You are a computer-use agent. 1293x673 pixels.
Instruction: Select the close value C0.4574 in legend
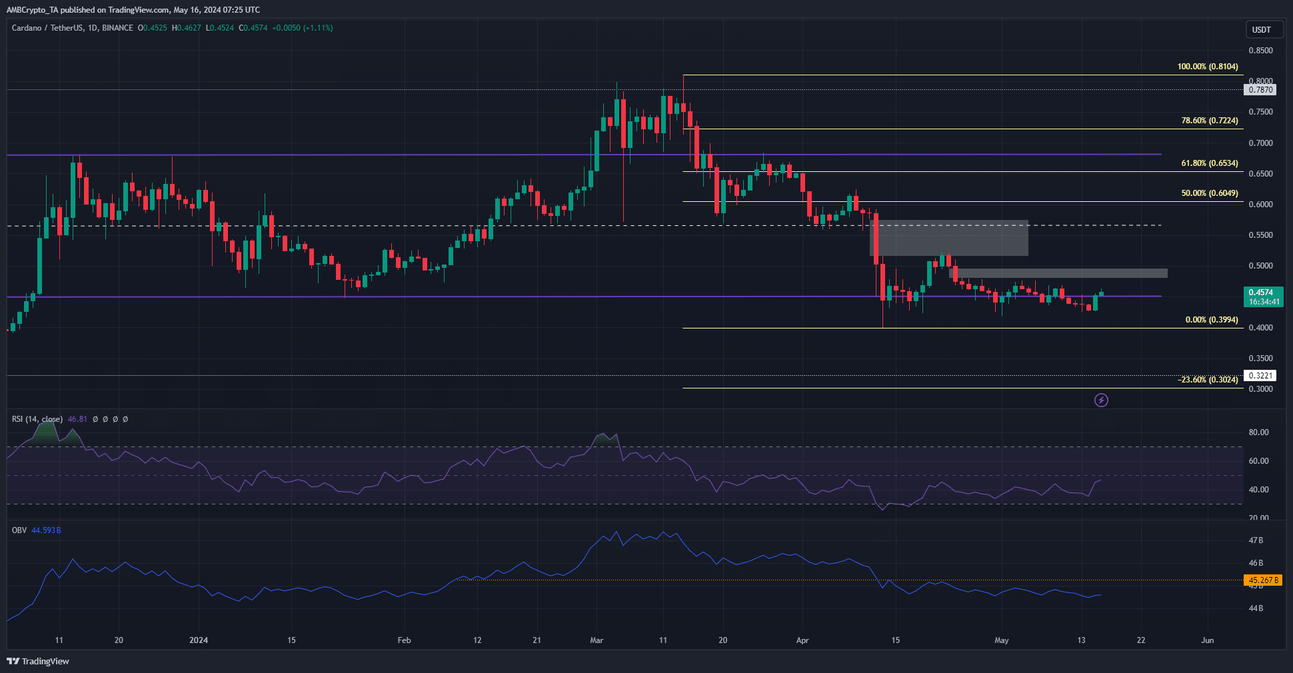[253, 28]
